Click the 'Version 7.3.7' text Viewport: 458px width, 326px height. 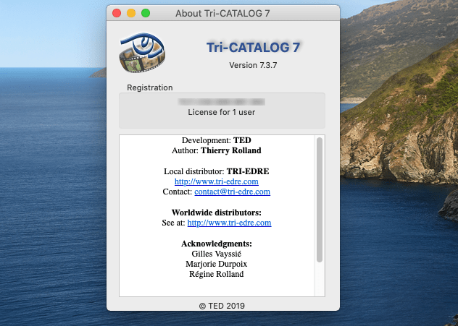coord(253,65)
